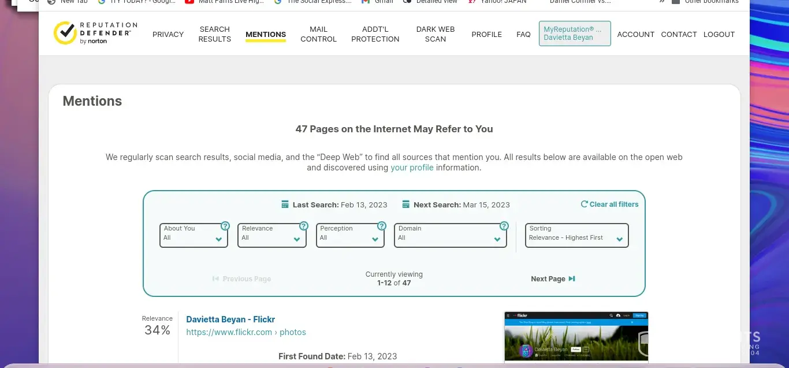Open the Privacy menu item
The width and height of the screenshot is (789, 368).
[168, 34]
